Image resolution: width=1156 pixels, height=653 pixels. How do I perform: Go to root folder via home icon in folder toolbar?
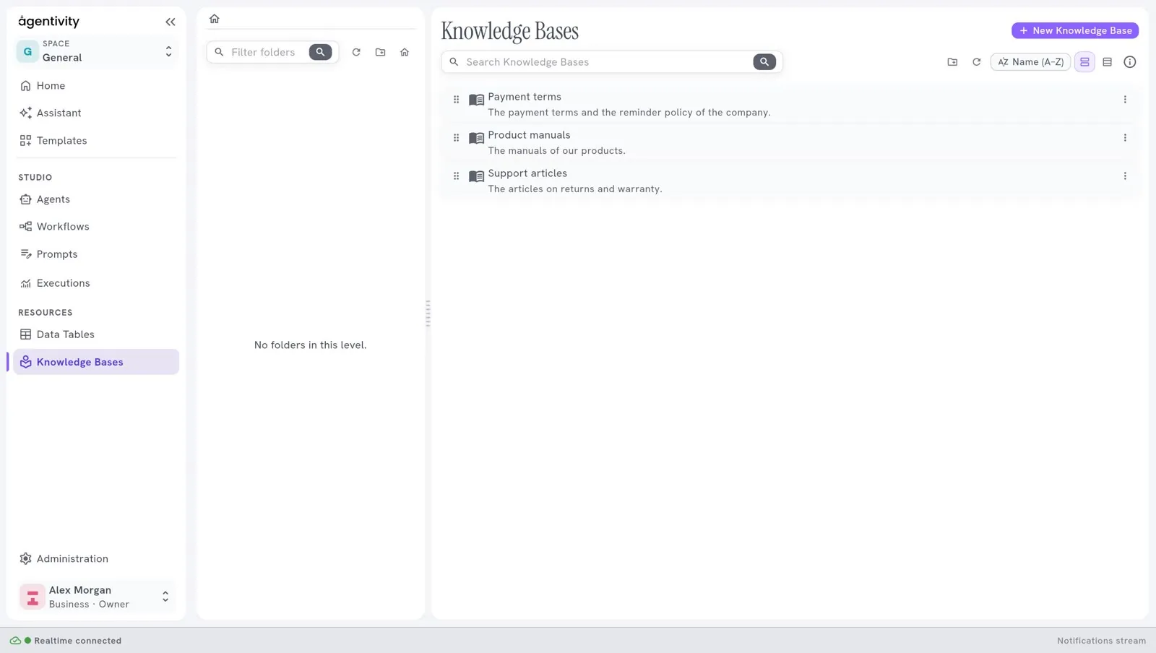click(x=405, y=52)
